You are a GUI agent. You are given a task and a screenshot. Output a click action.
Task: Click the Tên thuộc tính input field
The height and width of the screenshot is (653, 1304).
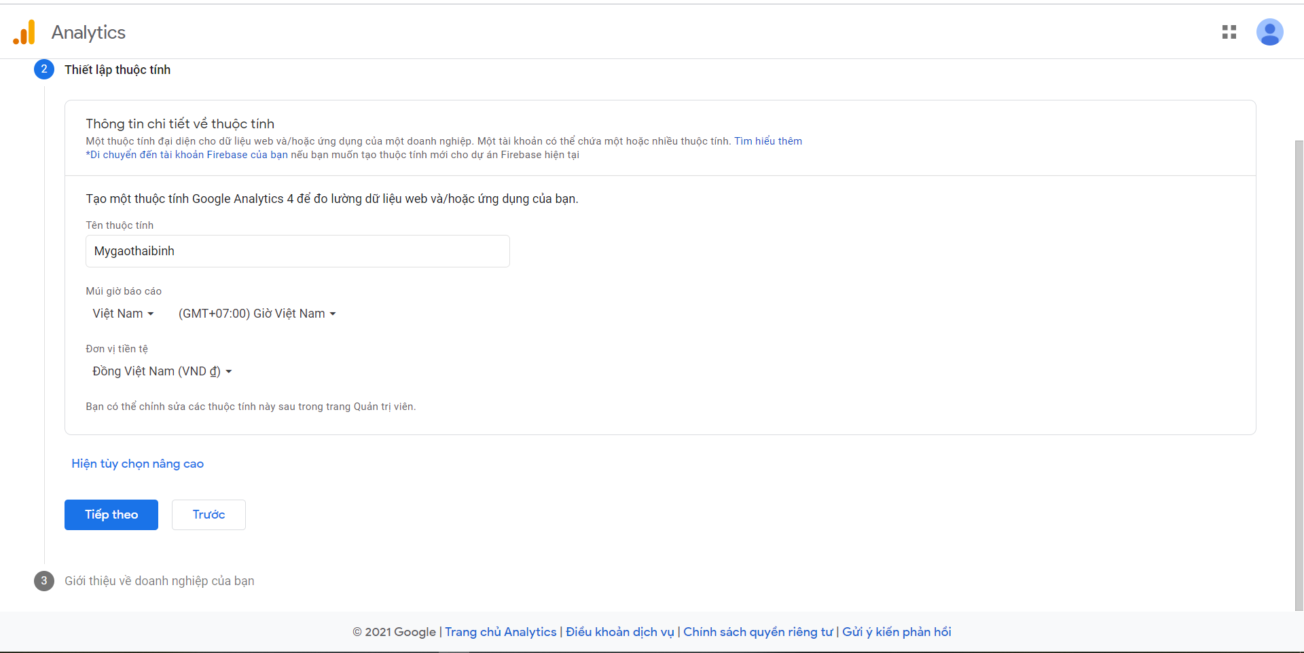[297, 251]
